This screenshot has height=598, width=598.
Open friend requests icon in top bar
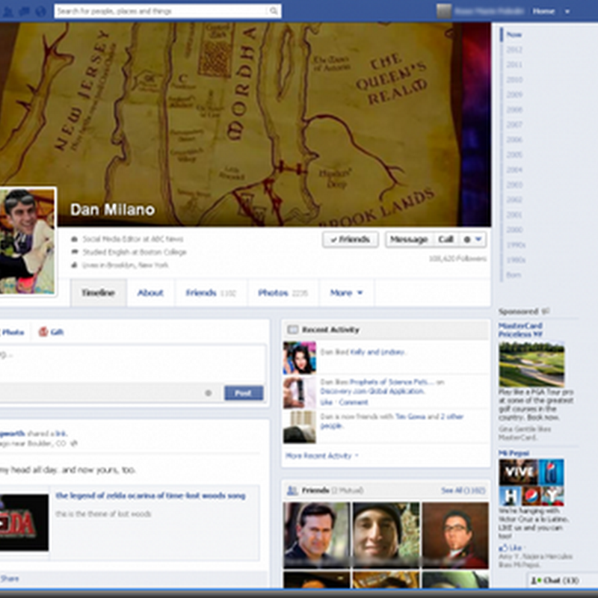tap(8, 11)
